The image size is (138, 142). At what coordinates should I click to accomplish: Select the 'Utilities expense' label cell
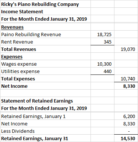coord(45,71)
